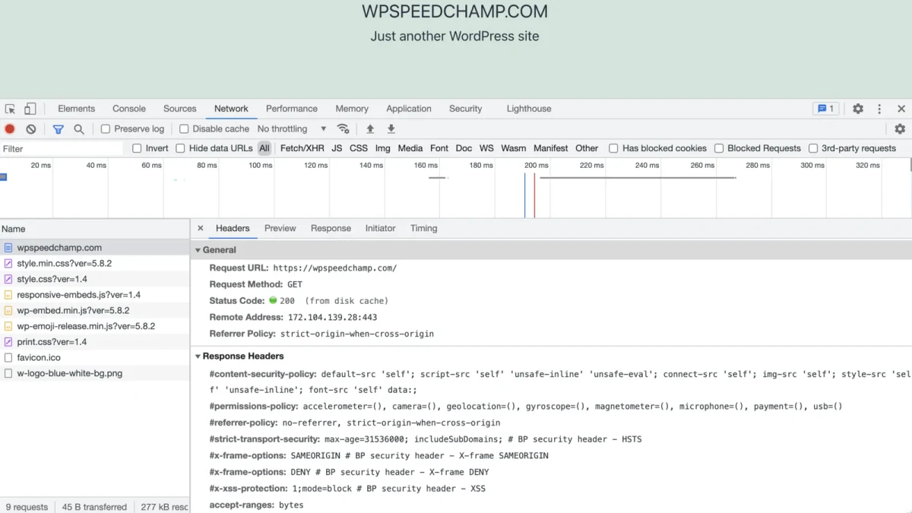Open the network search magnifier icon
This screenshot has width=912, height=513.
click(x=79, y=129)
